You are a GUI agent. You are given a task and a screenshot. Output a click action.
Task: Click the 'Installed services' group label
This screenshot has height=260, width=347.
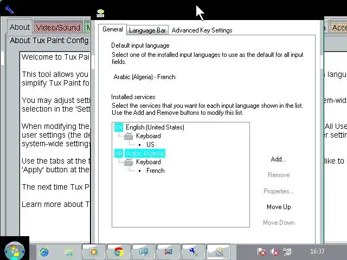[x=133, y=97]
